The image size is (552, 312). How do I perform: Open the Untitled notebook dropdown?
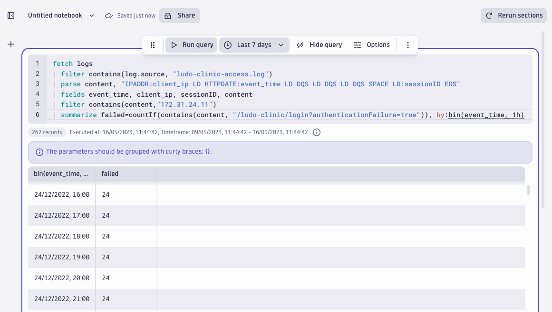coord(91,15)
